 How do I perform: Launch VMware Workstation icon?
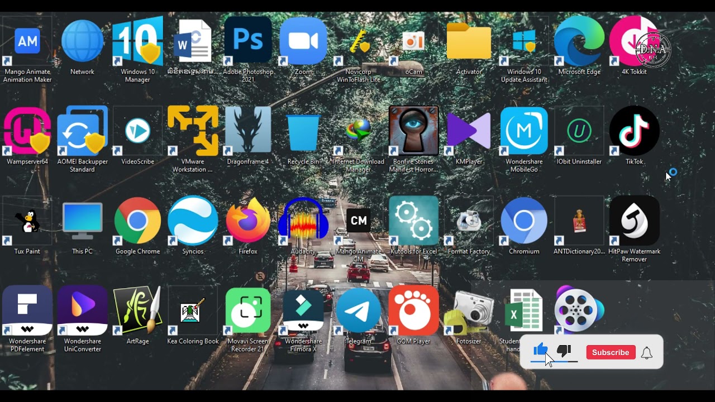point(193,132)
